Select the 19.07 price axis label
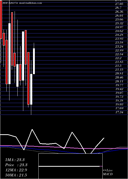This screenshot has width=128, height=179. [x=119, y=93]
